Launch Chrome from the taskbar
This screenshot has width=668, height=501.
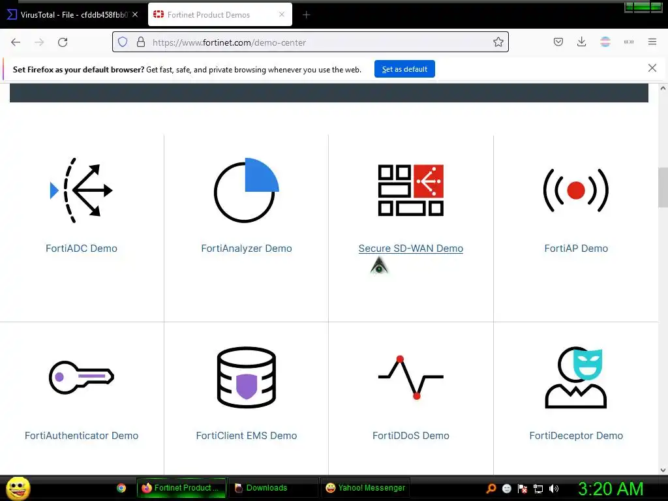click(121, 488)
